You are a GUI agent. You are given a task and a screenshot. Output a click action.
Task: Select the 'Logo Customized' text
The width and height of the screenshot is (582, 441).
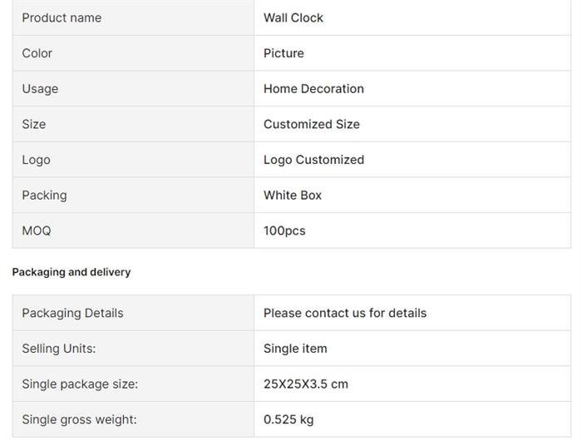pos(313,160)
